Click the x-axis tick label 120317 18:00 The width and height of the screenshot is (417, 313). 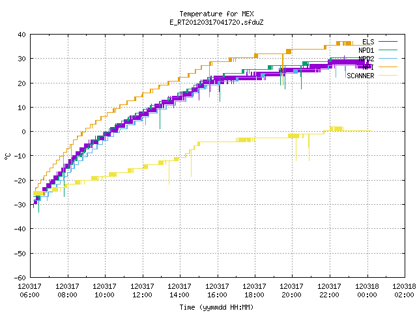click(255, 290)
